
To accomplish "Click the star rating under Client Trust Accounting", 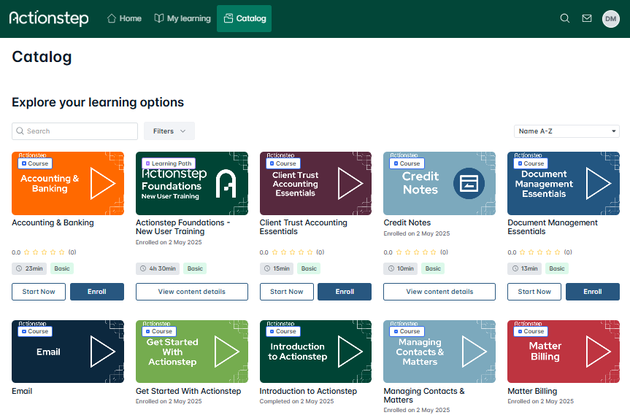I will [292, 252].
